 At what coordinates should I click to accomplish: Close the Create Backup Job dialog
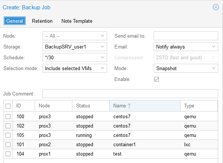coord(216,7)
